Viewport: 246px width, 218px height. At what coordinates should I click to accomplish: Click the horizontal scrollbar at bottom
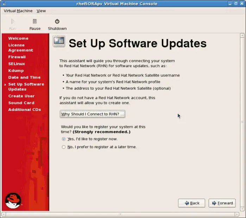click(x=120, y=214)
